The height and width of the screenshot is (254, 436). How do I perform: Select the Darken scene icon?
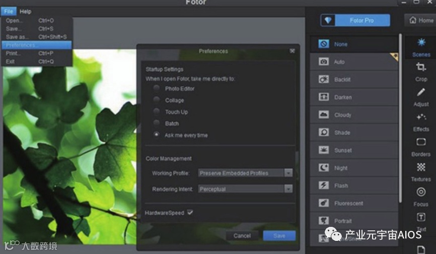tap(324, 97)
